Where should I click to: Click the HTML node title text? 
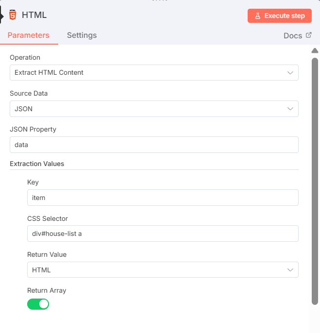point(34,15)
